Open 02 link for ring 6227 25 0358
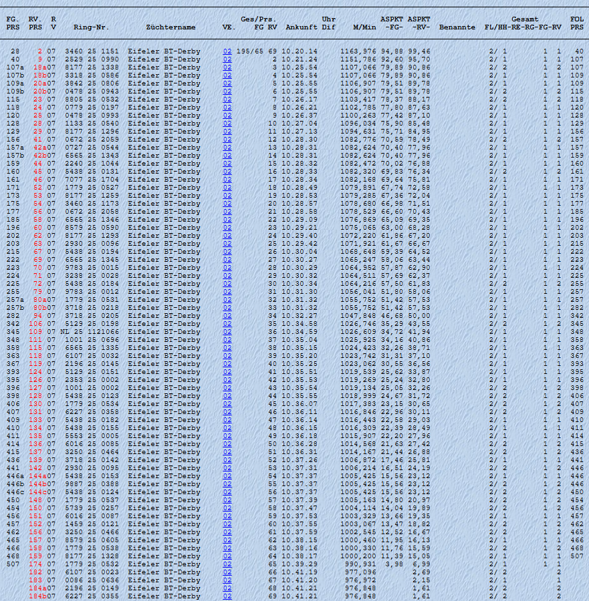This screenshot has width=589, height=601. pyautogui.click(x=227, y=411)
